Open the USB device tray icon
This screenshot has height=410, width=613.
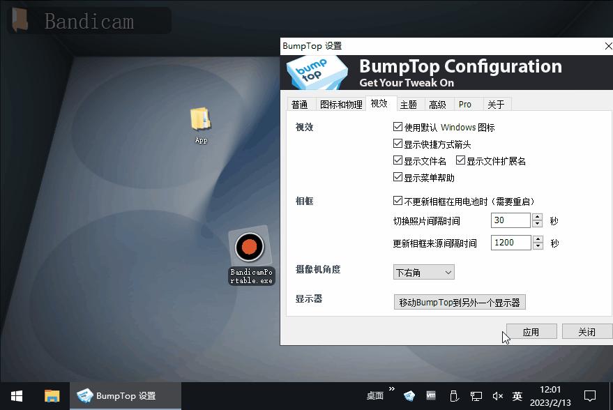click(x=455, y=396)
